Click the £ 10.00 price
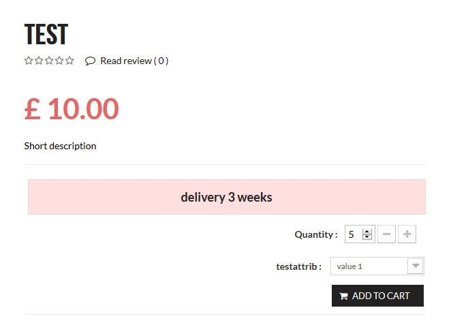Screen dimensions: 451x325 pos(72,109)
